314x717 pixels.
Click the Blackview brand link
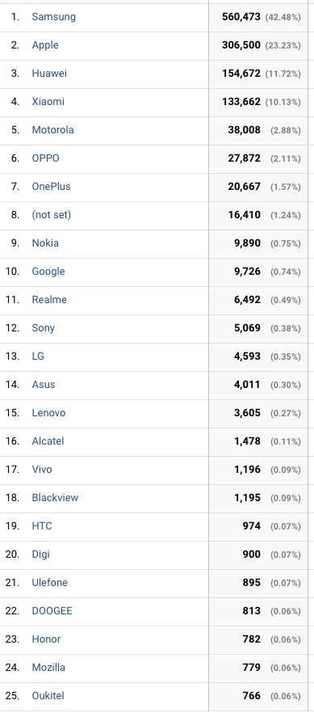55,498
